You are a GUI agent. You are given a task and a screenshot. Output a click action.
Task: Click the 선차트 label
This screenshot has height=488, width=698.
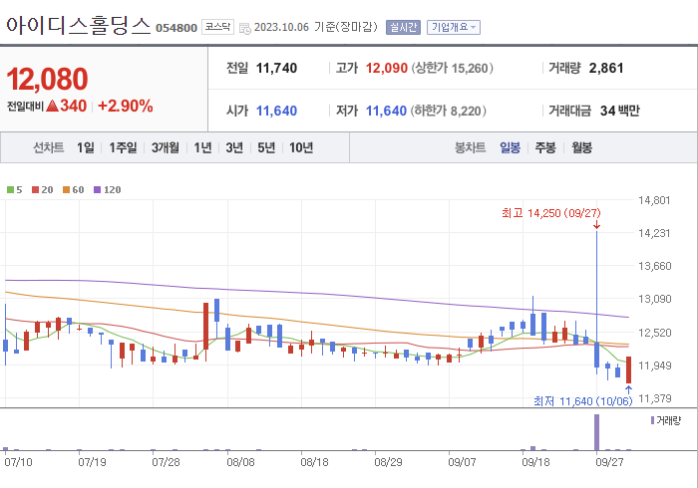pos(49,147)
